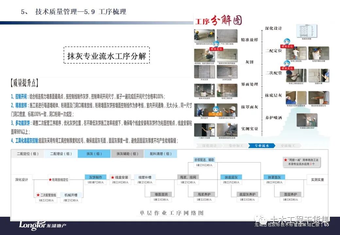Click the red star before 线盒安装
The width and height of the screenshot is (340, 235).
[112, 177]
